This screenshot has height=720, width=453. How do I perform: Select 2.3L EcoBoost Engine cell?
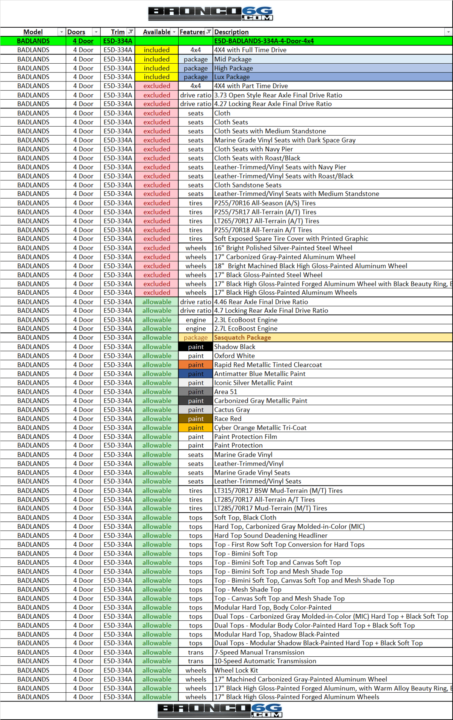(333, 320)
